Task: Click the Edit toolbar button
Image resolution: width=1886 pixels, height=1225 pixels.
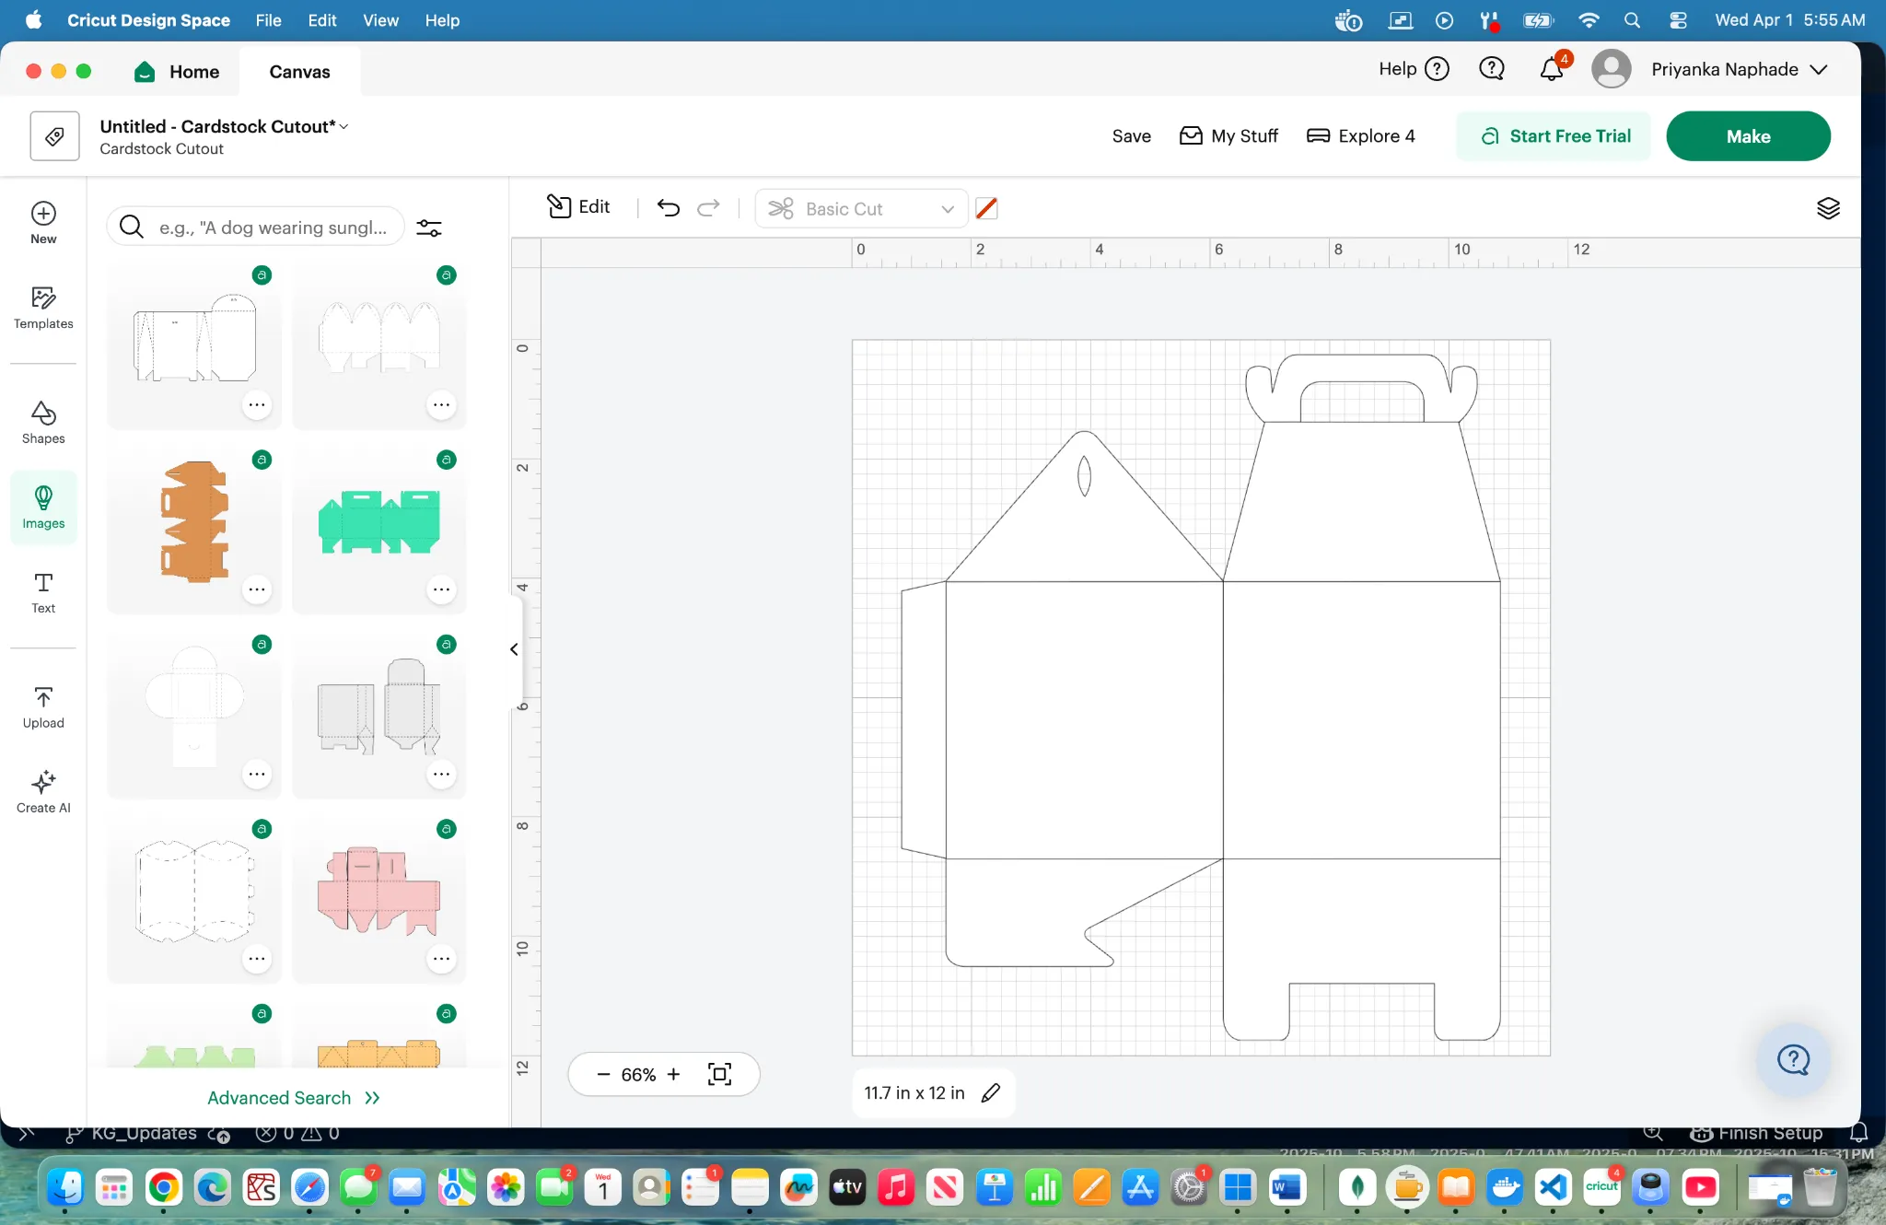Action: (x=578, y=207)
